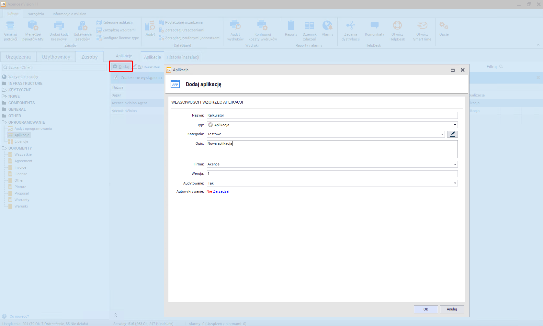This screenshot has height=326, width=543.
Task: Switch to Historia instalacji tab
Action: (183, 57)
